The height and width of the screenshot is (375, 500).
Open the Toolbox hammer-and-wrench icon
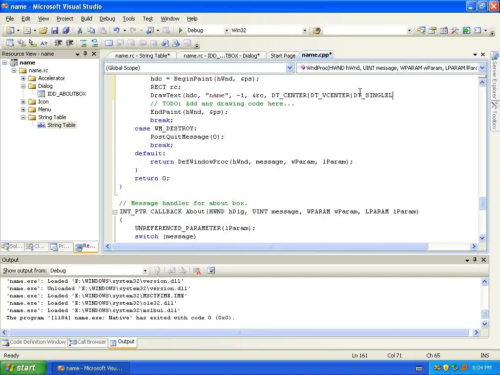(x=455, y=30)
